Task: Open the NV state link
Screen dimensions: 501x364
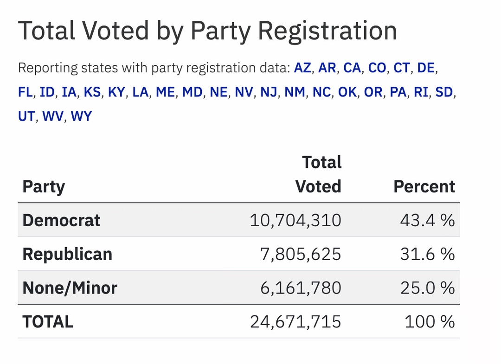Action: tap(244, 92)
